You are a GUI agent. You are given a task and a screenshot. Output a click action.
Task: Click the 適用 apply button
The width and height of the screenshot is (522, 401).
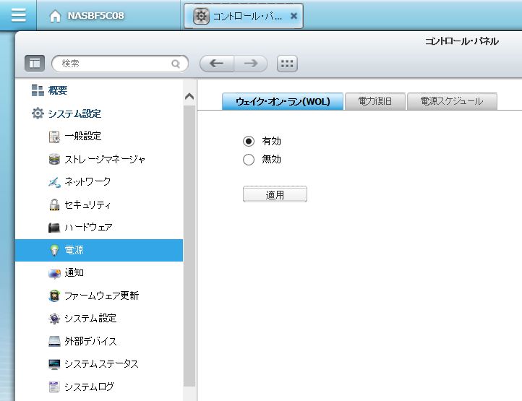pos(275,194)
